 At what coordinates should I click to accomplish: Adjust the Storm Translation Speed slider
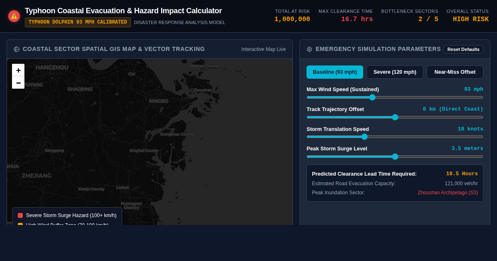395,137
